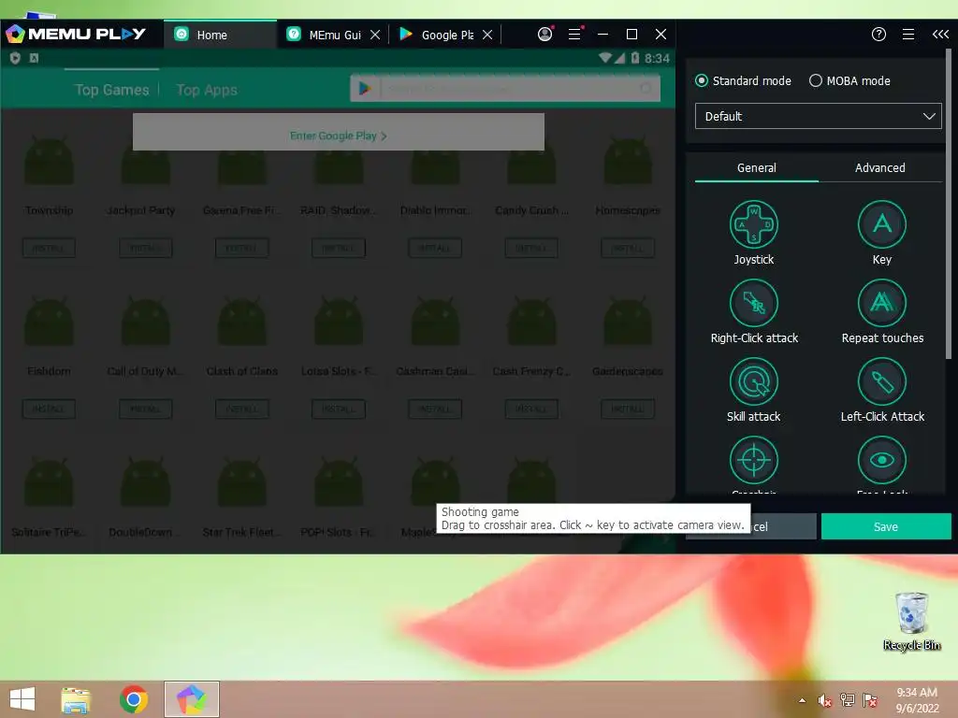Click the Google Play logo in search bar

[366, 89]
